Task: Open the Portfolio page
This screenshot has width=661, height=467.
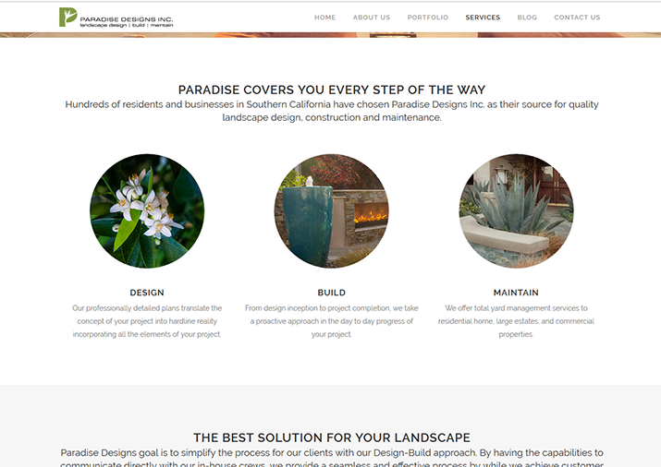Action: point(427,18)
